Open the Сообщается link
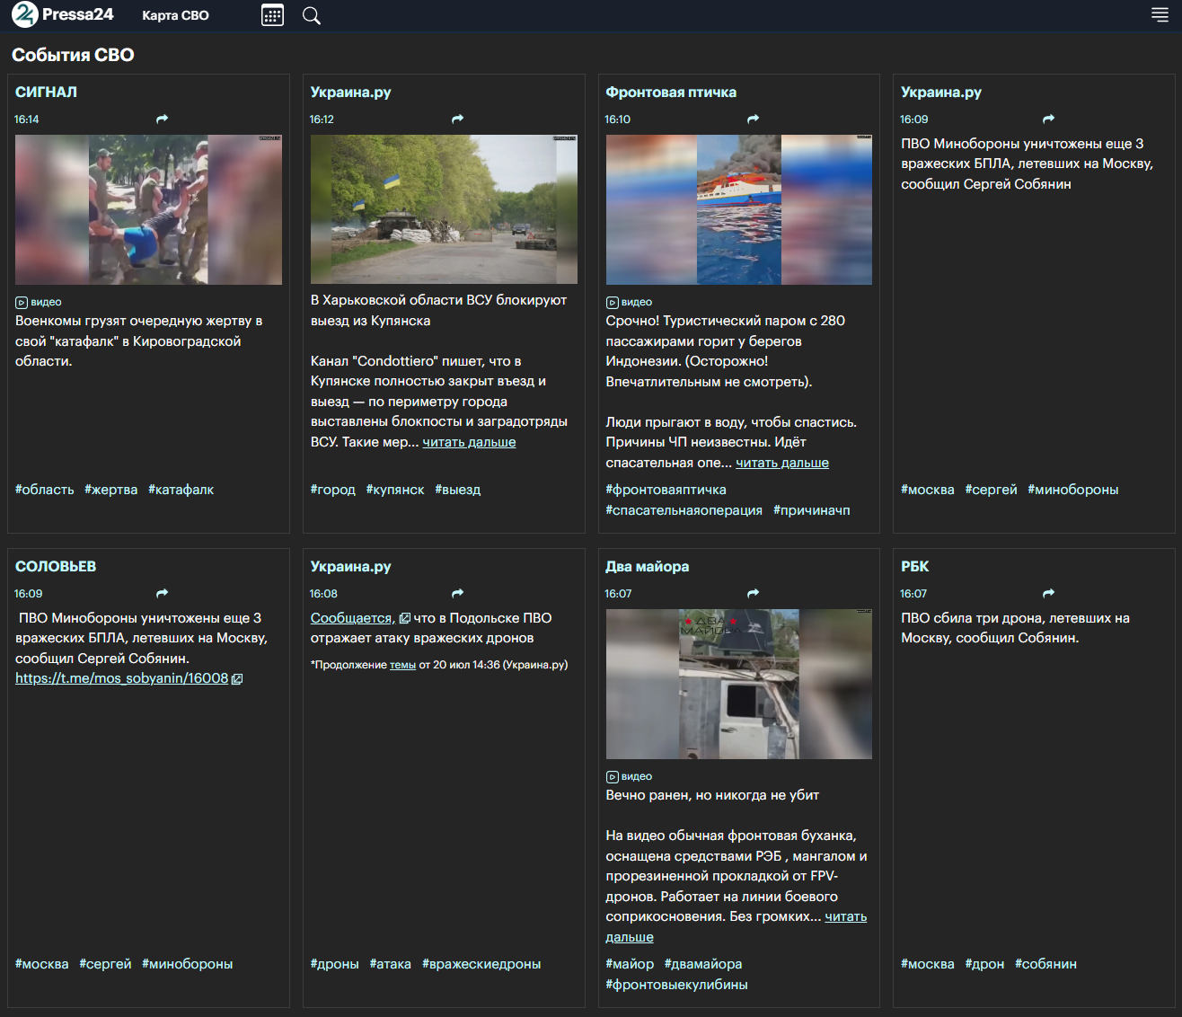The width and height of the screenshot is (1182, 1017). (351, 618)
